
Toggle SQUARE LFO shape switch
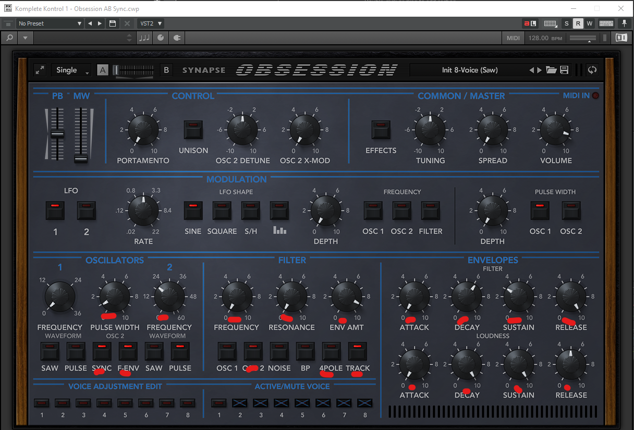(x=222, y=211)
